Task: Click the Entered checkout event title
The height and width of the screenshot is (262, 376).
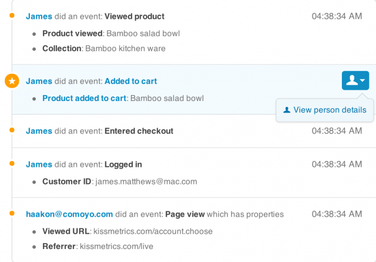Action: pos(139,131)
